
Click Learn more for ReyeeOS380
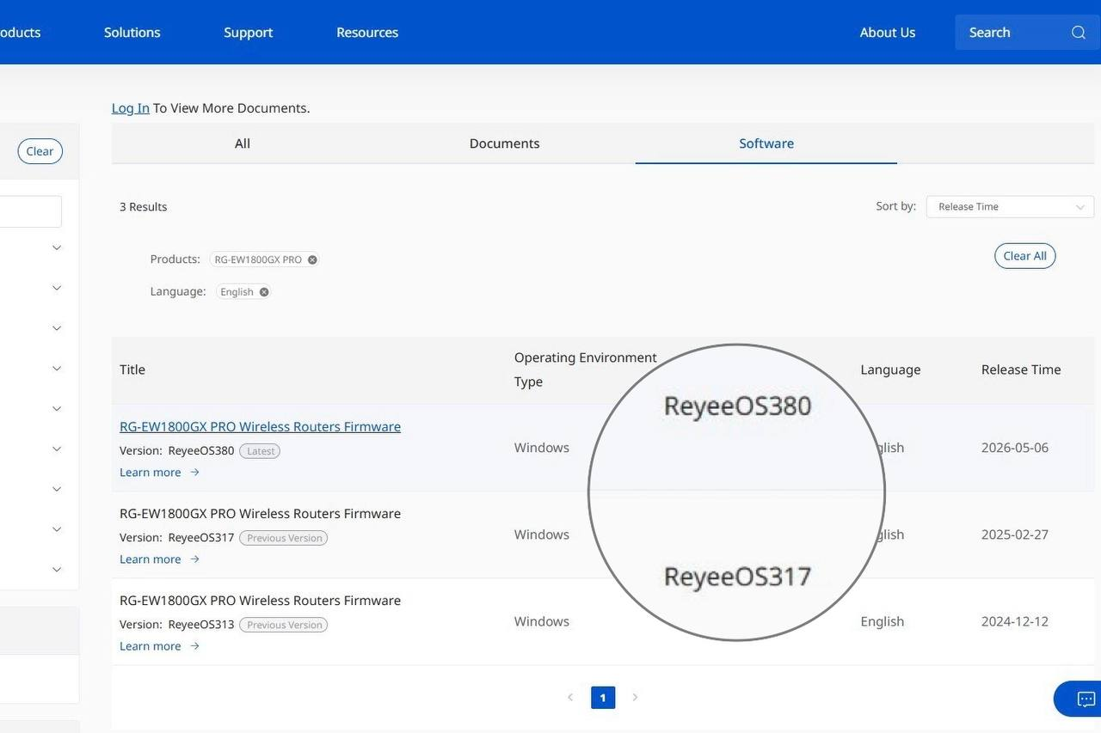(x=151, y=473)
